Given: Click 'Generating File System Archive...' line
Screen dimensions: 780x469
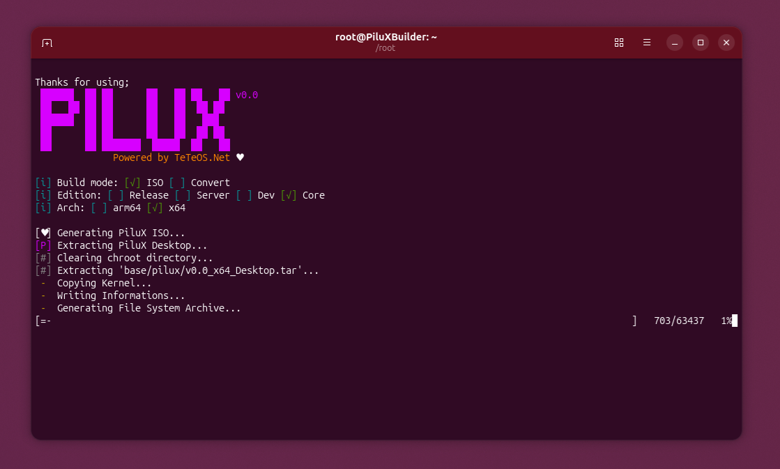Looking at the screenshot, I should (x=148, y=308).
